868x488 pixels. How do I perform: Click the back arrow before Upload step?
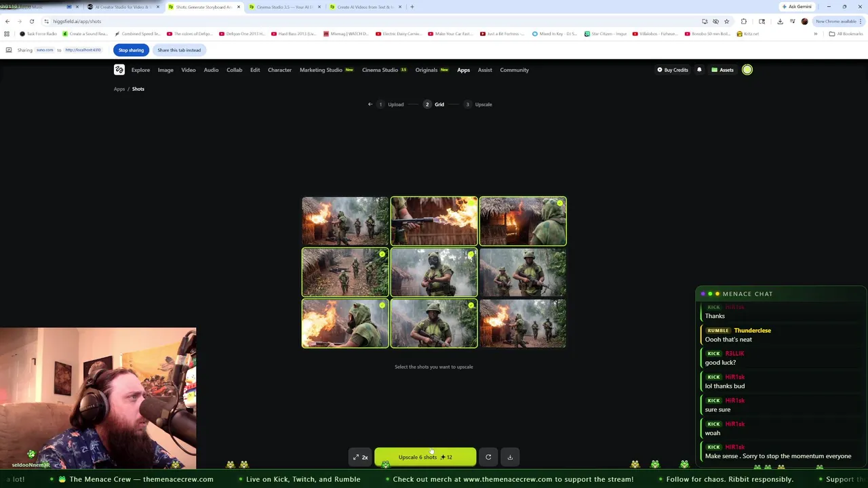(370, 104)
